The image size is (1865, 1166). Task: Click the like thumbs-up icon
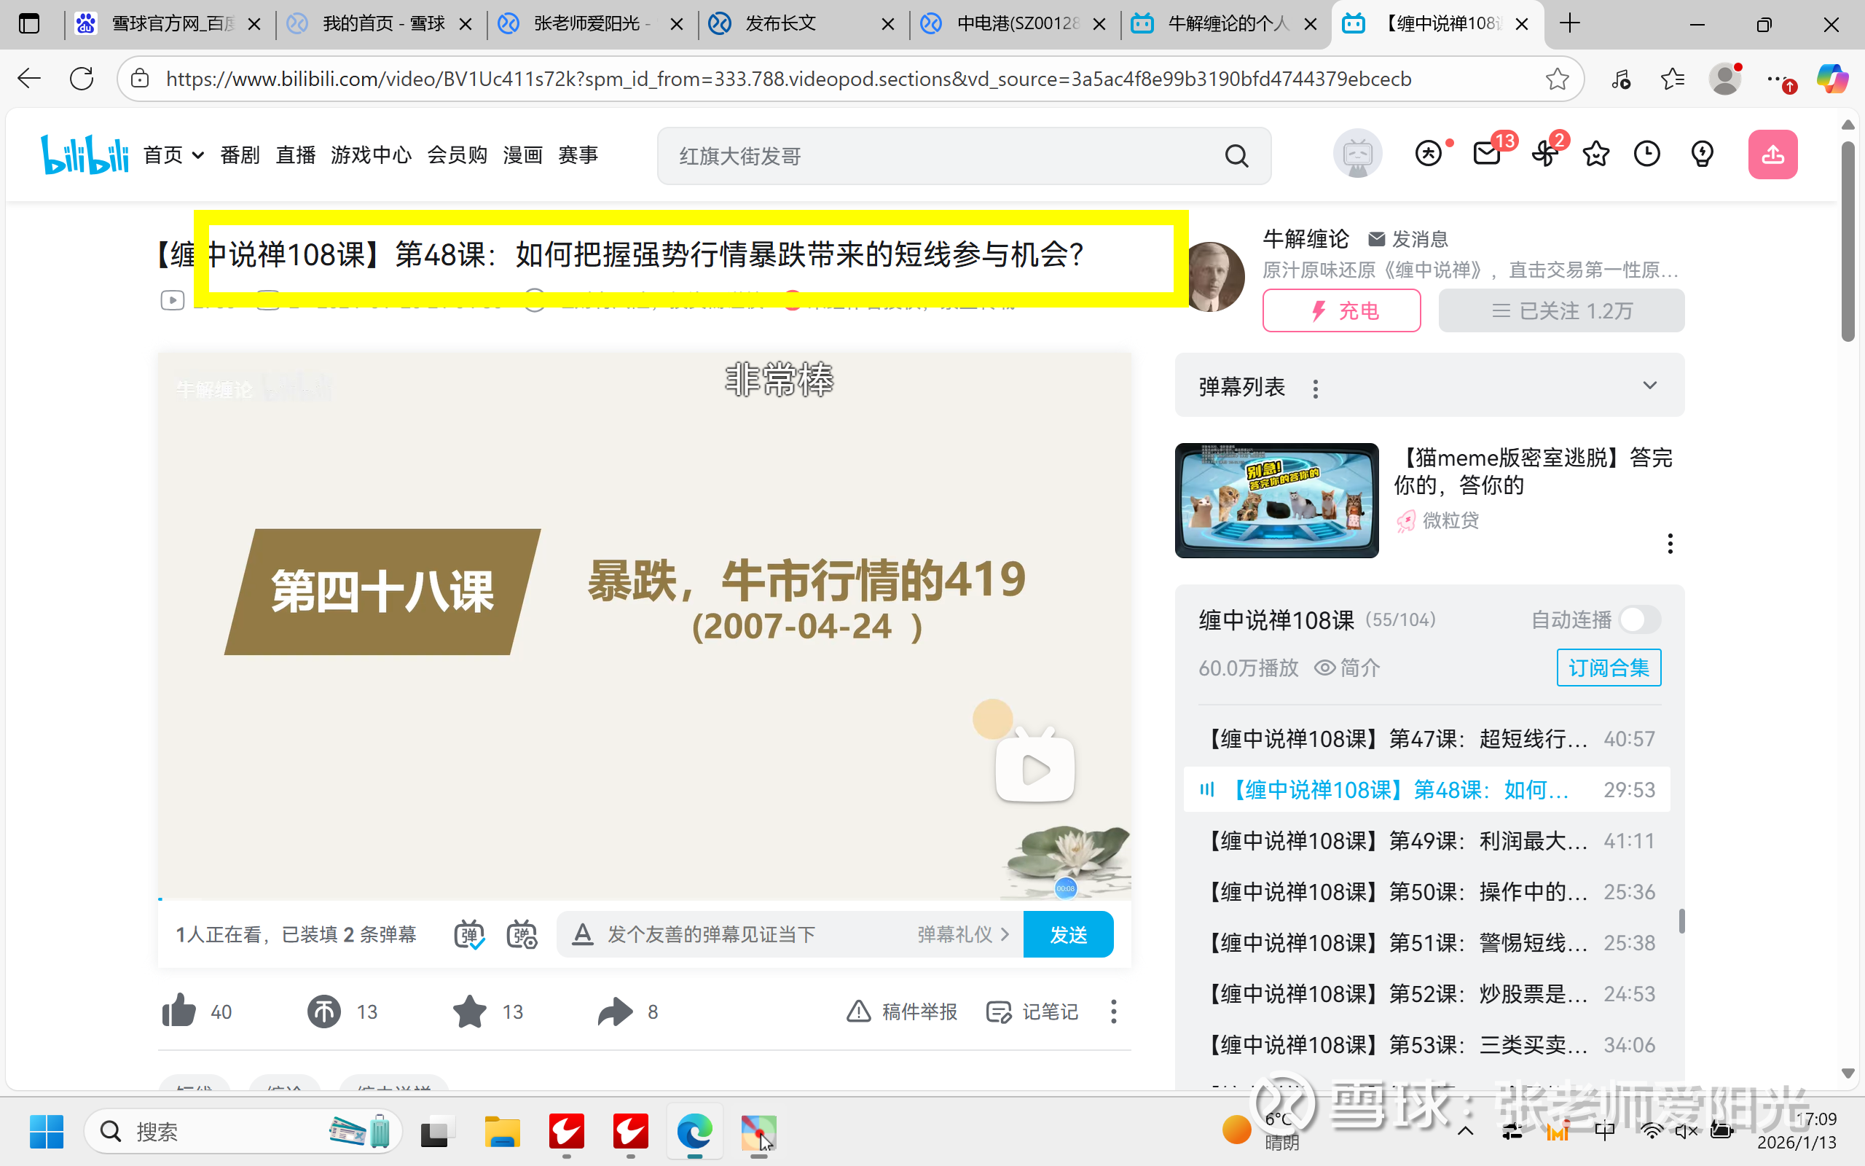pos(179,1011)
